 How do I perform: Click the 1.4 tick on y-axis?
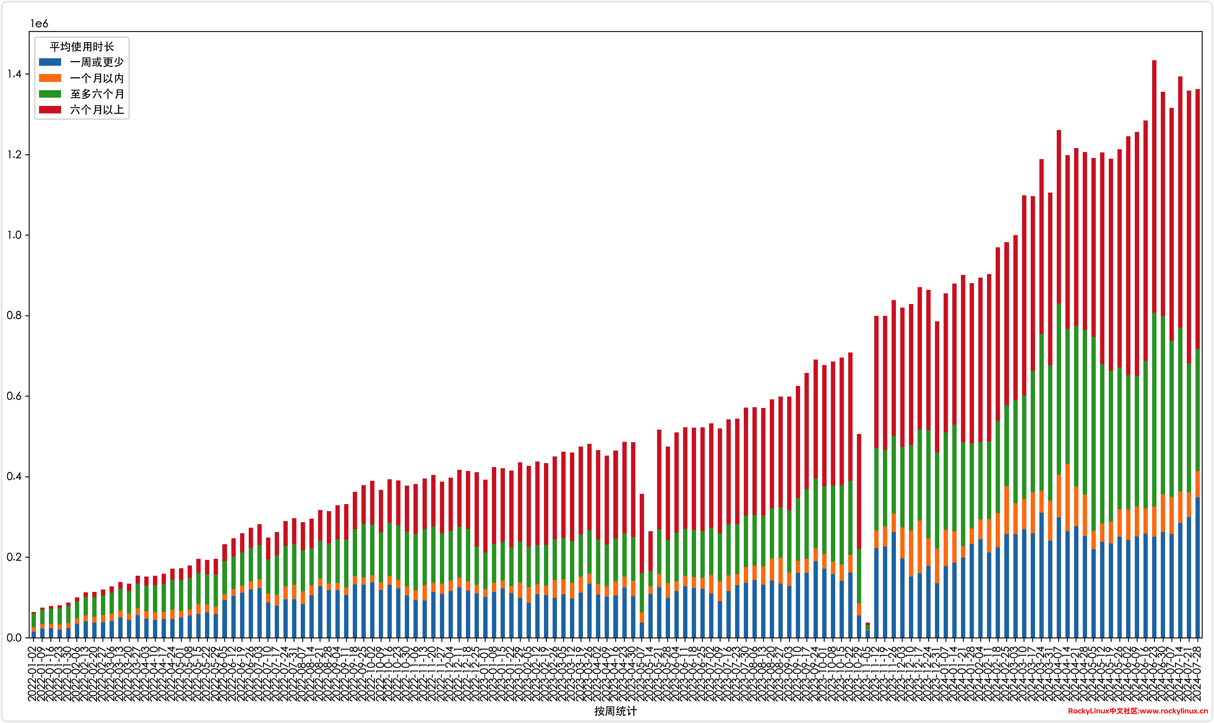(14, 74)
